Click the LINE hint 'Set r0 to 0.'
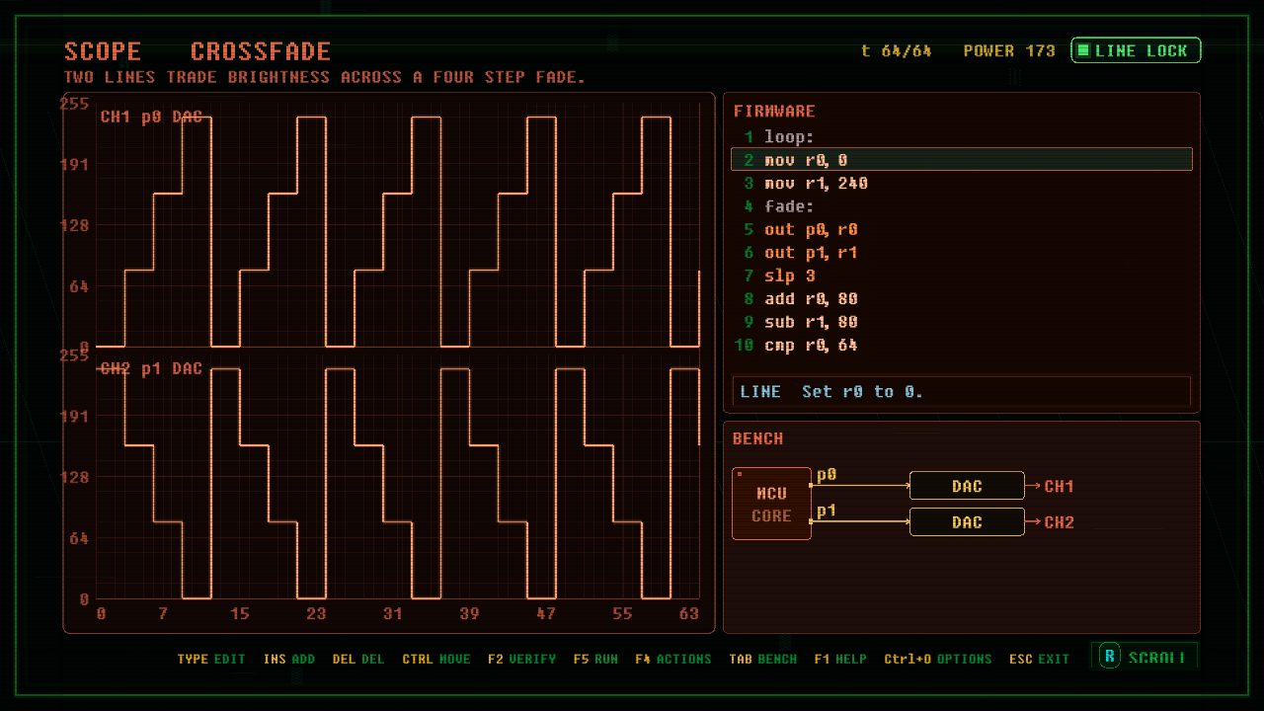1264x711 pixels. click(x=962, y=392)
